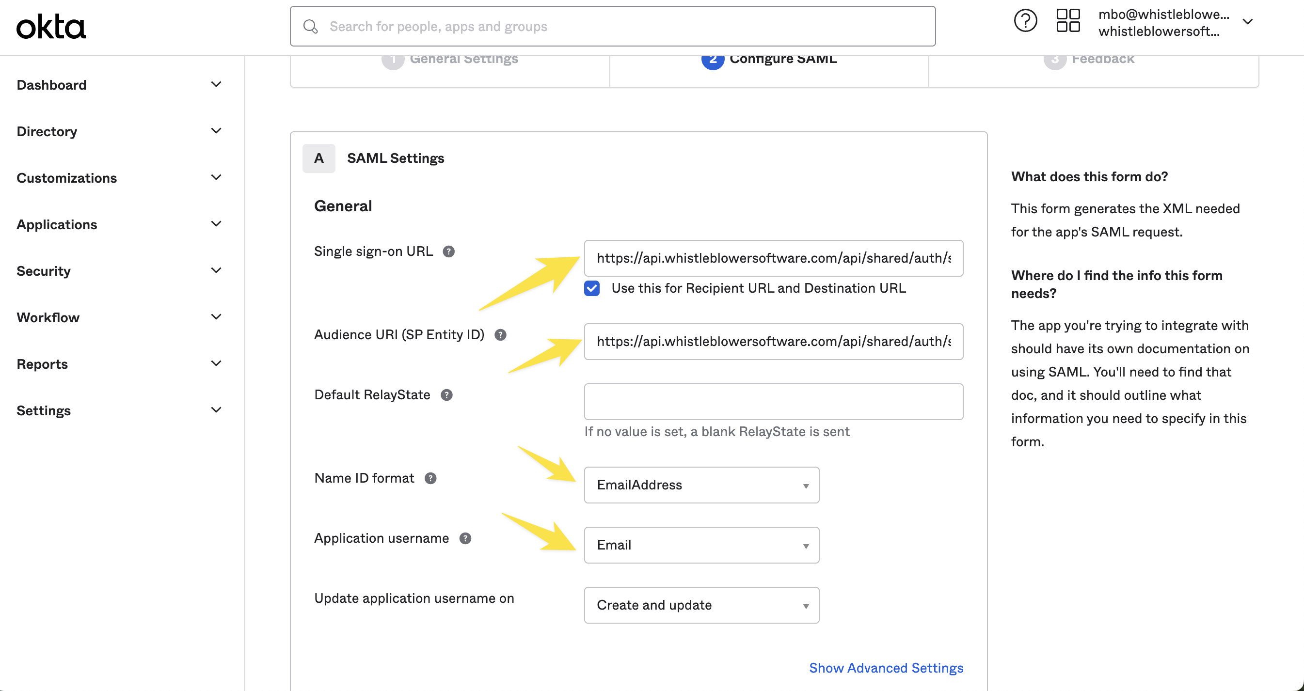Select EmailAddress from Name ID format dropdown
The image size is (1304, 691).
pos(701,485)
